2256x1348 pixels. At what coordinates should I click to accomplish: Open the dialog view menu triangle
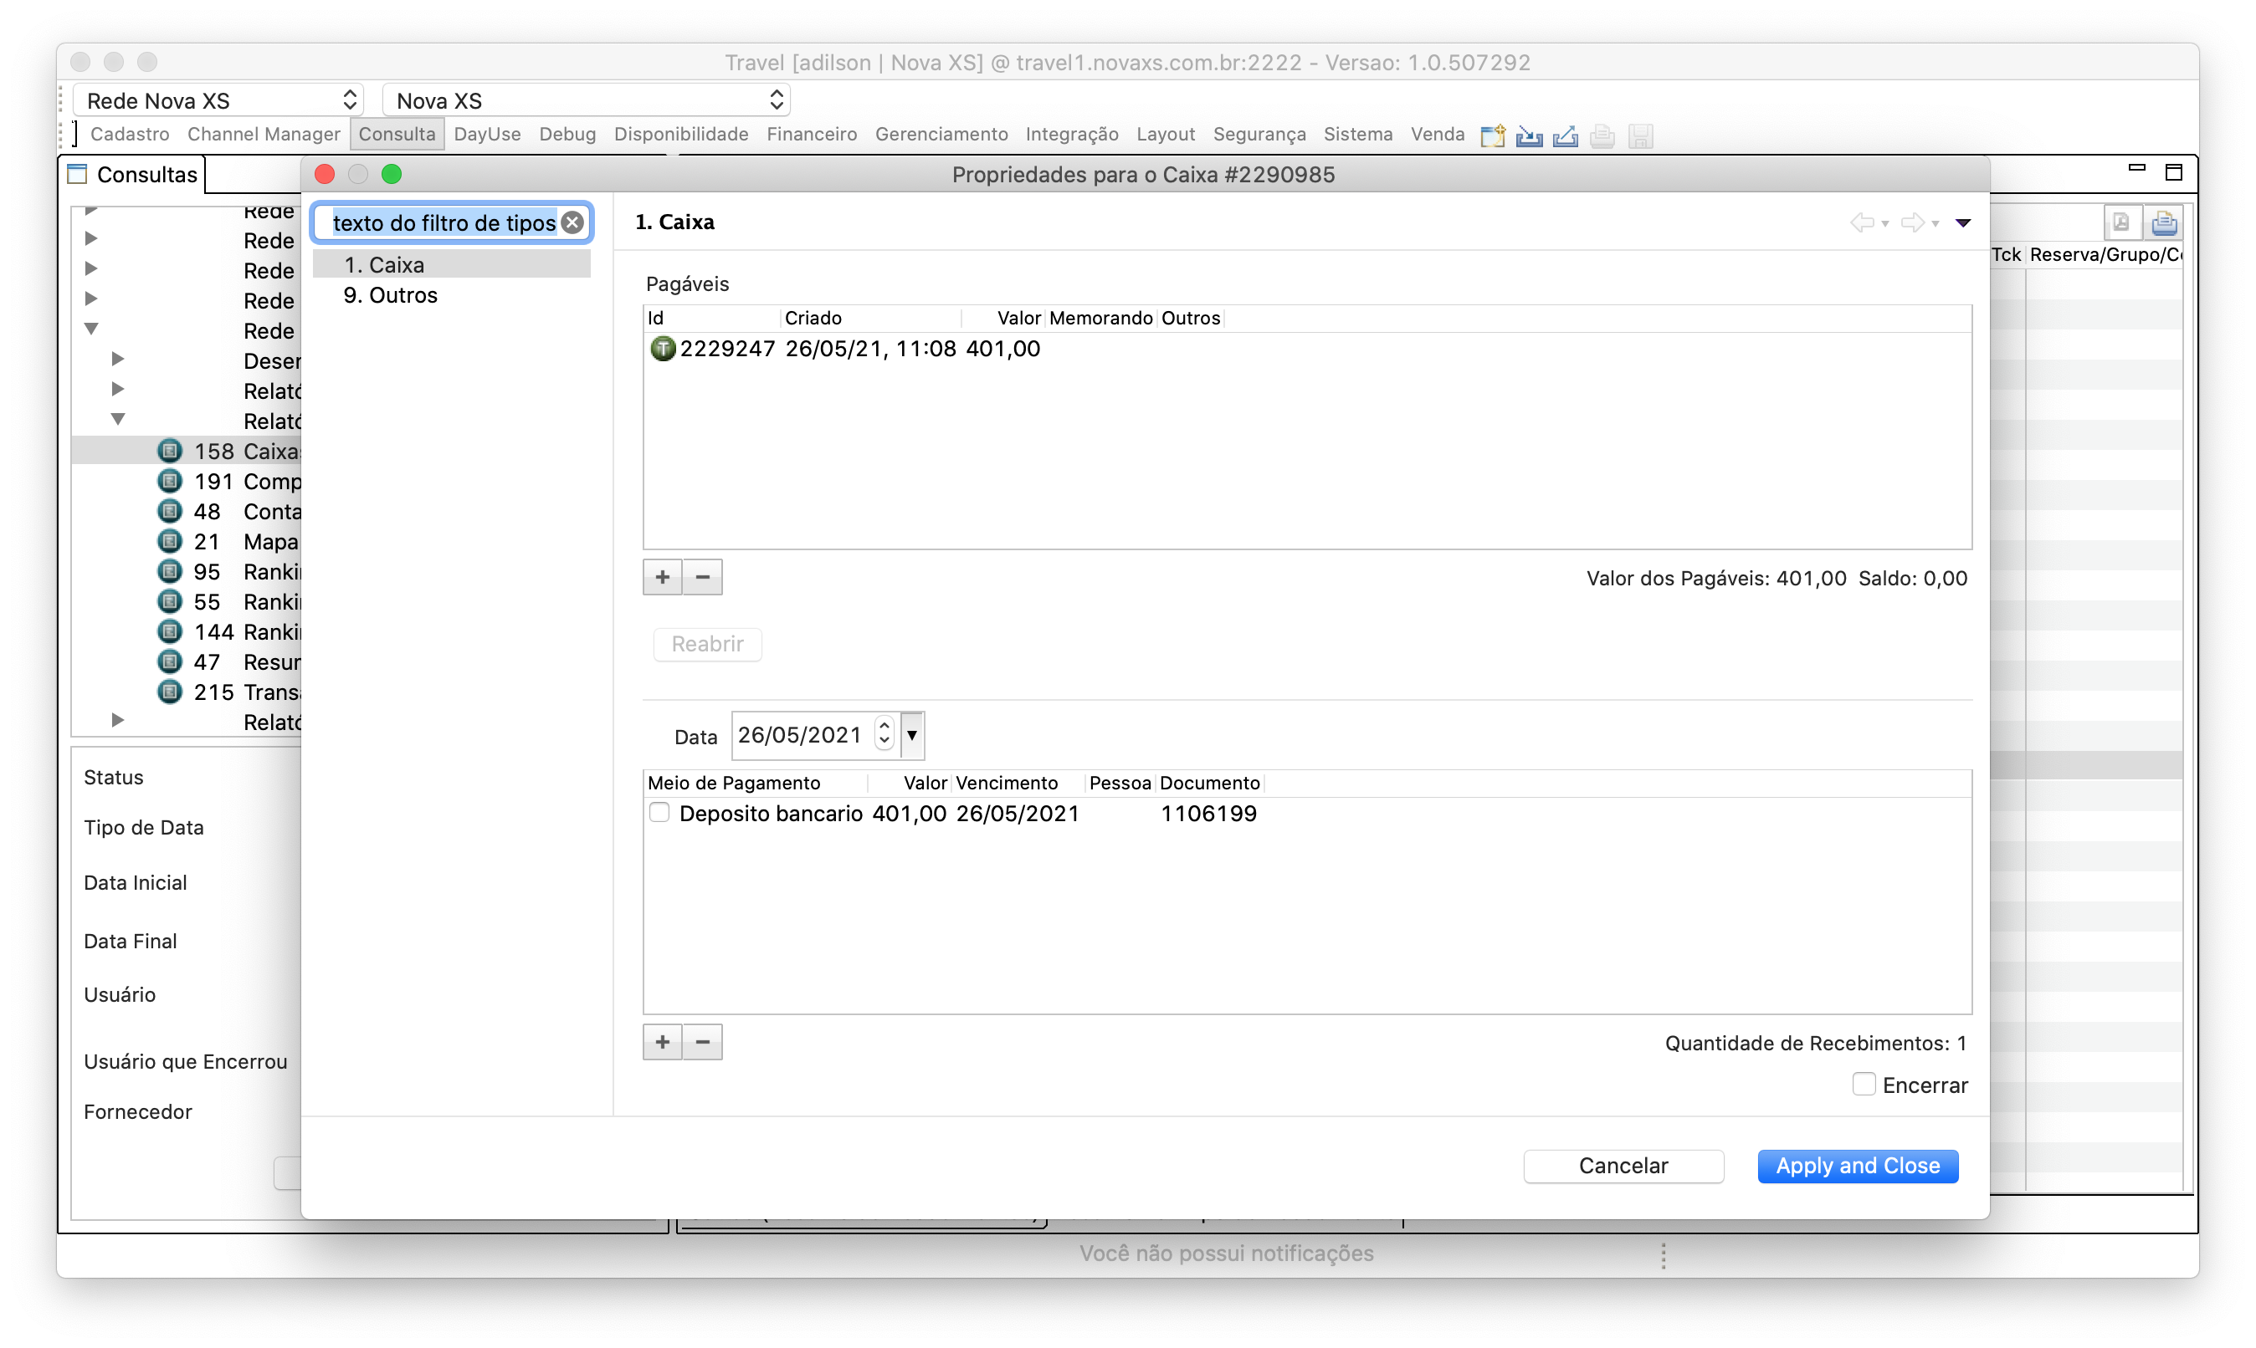1963,222
